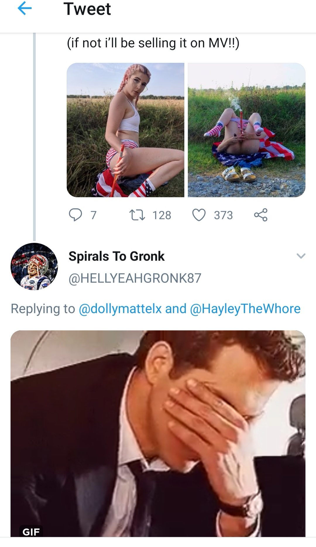Open the @HELLYEAHGRONK87 handle
The width and height of the screenshot is (316, 547).
tap(135, 278)
